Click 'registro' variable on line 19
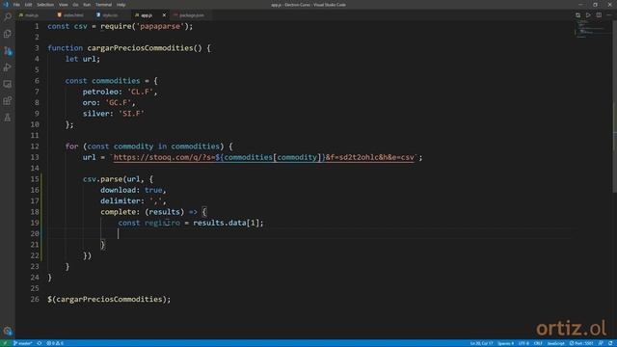Image resolution: width=617 pixels, height=347 pixels. (162, 223)
